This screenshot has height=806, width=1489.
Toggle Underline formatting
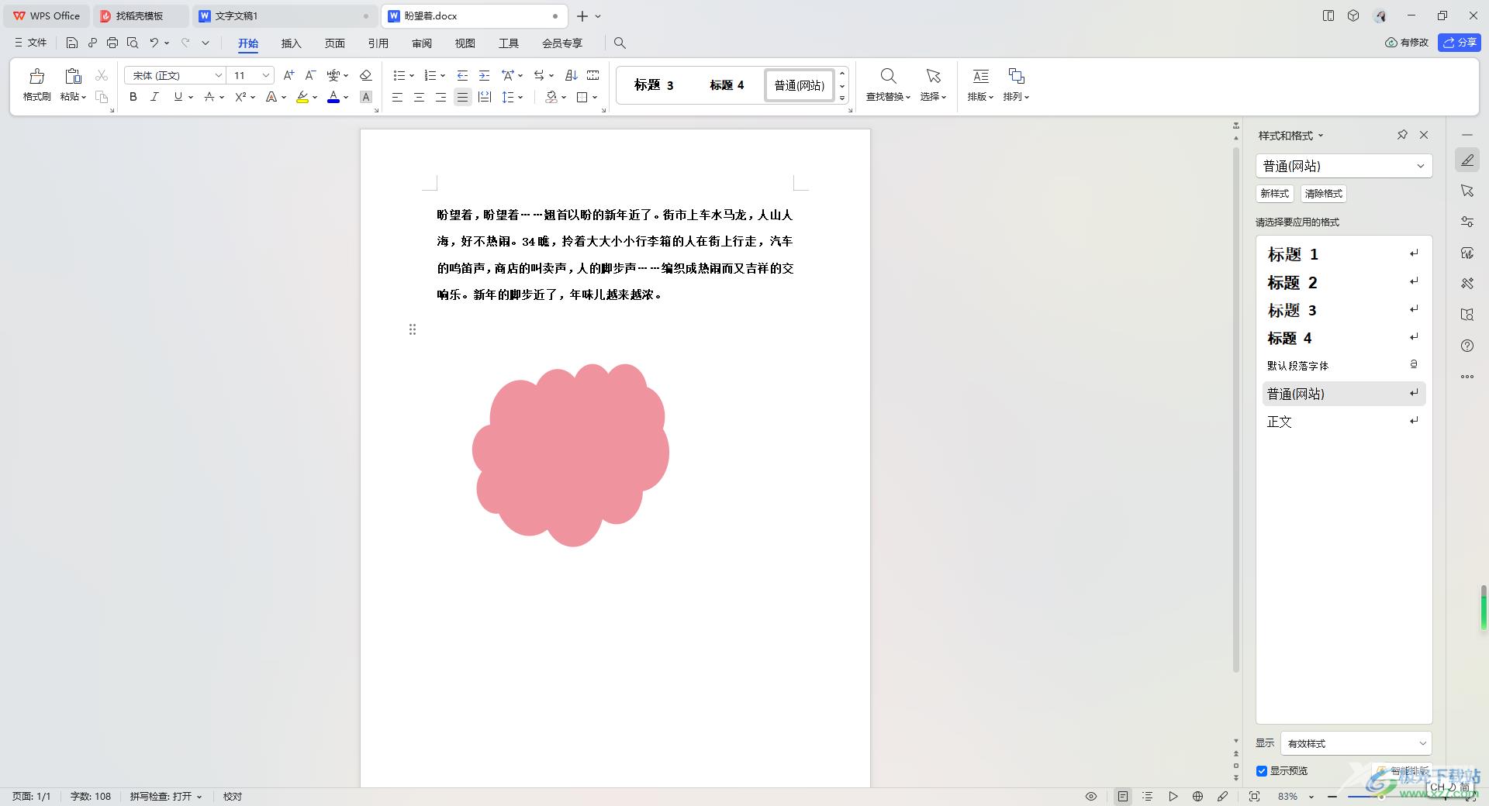click(178, 97)
